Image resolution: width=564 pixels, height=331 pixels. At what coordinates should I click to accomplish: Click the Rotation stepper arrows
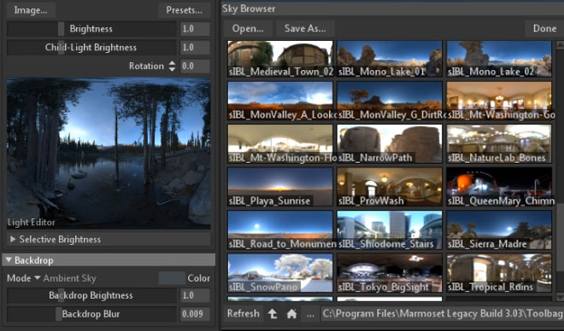coord(172,66)
